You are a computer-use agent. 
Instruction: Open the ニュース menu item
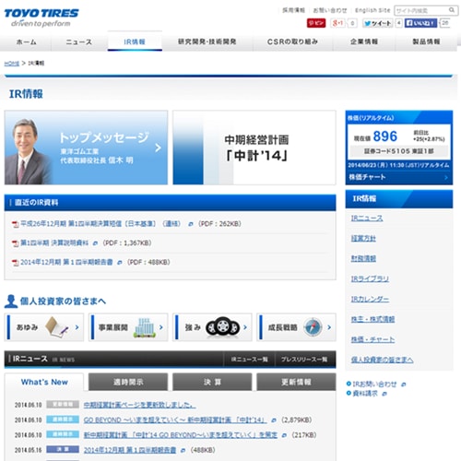pyautogui.click(x=79, y=41)
